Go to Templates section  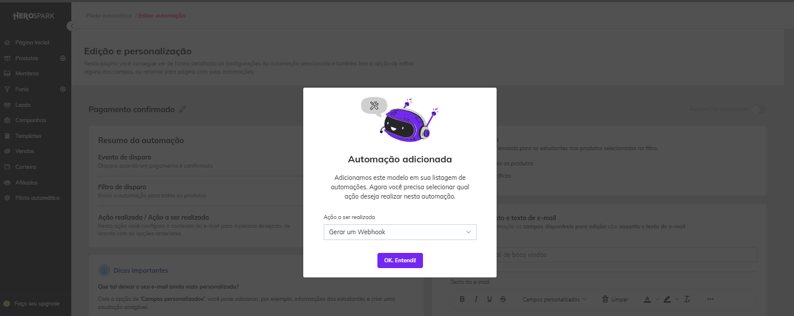[x=28, y=136]
